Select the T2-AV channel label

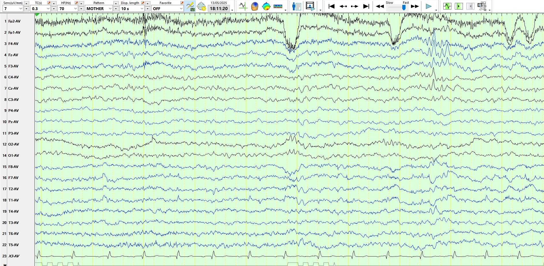[14, 189]
